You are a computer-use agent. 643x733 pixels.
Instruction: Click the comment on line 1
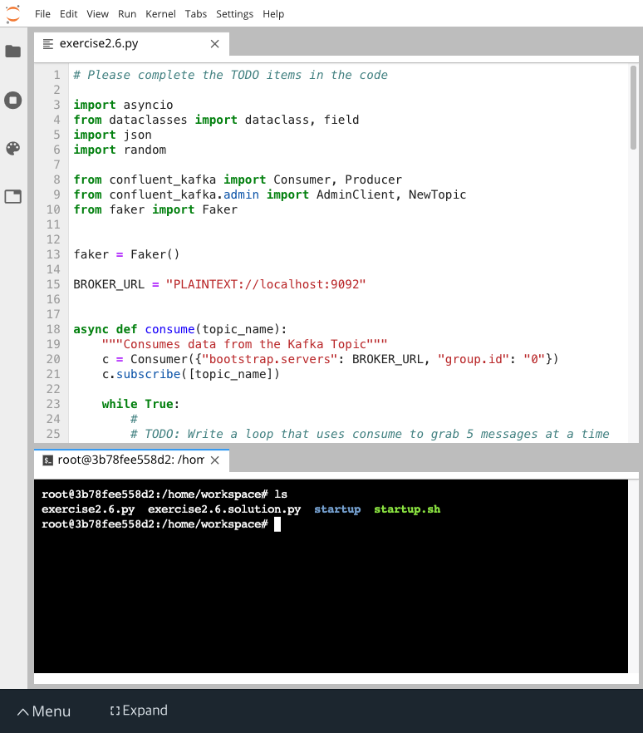[x=230, y=75]
